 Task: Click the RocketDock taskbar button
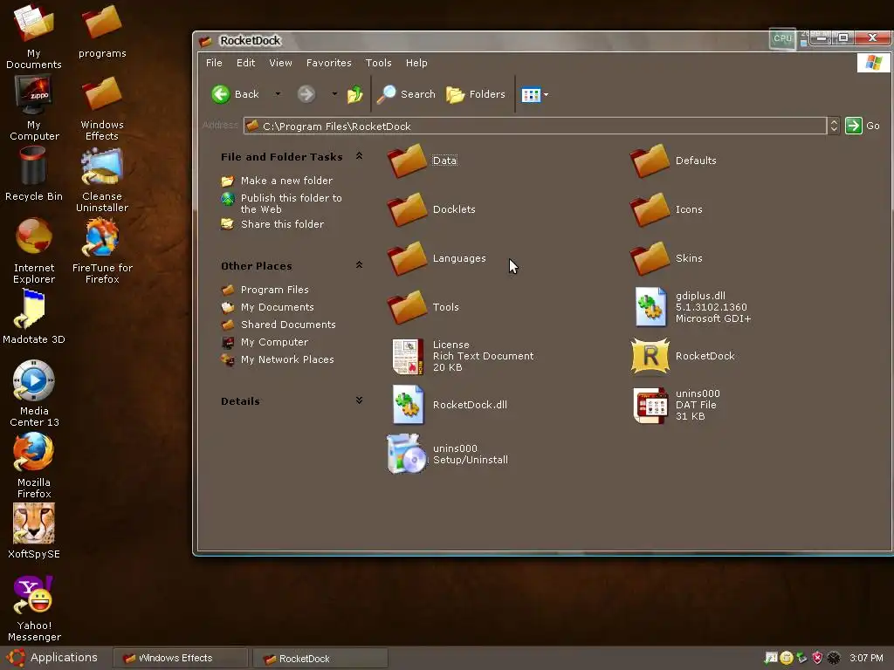[x=320, y=658]
